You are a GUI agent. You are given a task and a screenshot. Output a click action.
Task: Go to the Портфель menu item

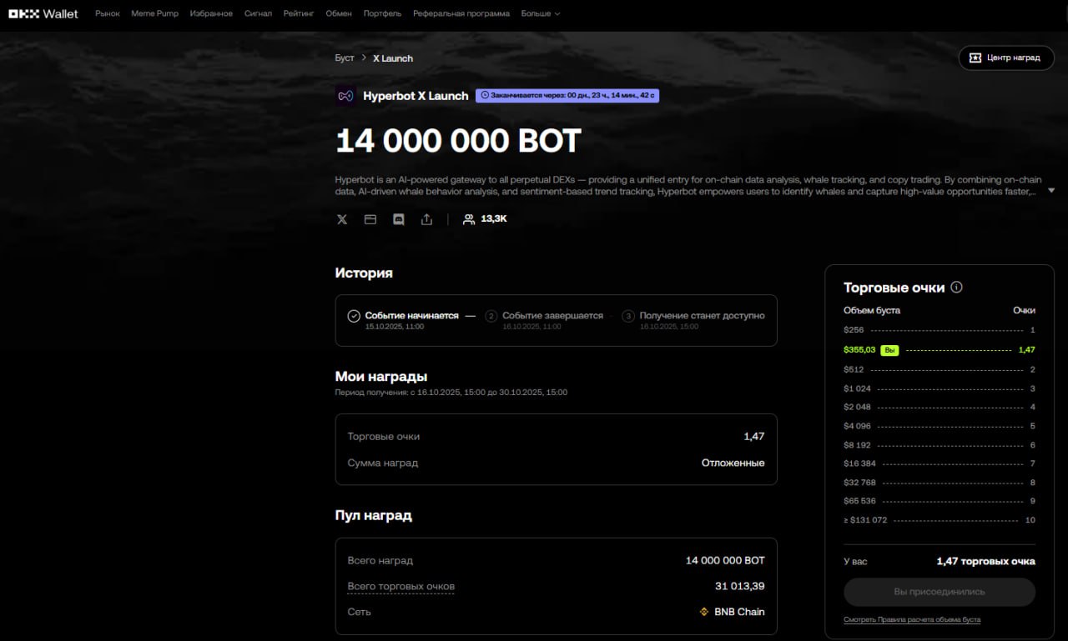(x=382, y=14)
